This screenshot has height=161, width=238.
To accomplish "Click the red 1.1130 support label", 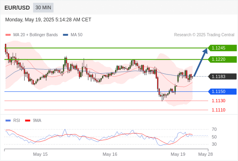I will (218, 101).
